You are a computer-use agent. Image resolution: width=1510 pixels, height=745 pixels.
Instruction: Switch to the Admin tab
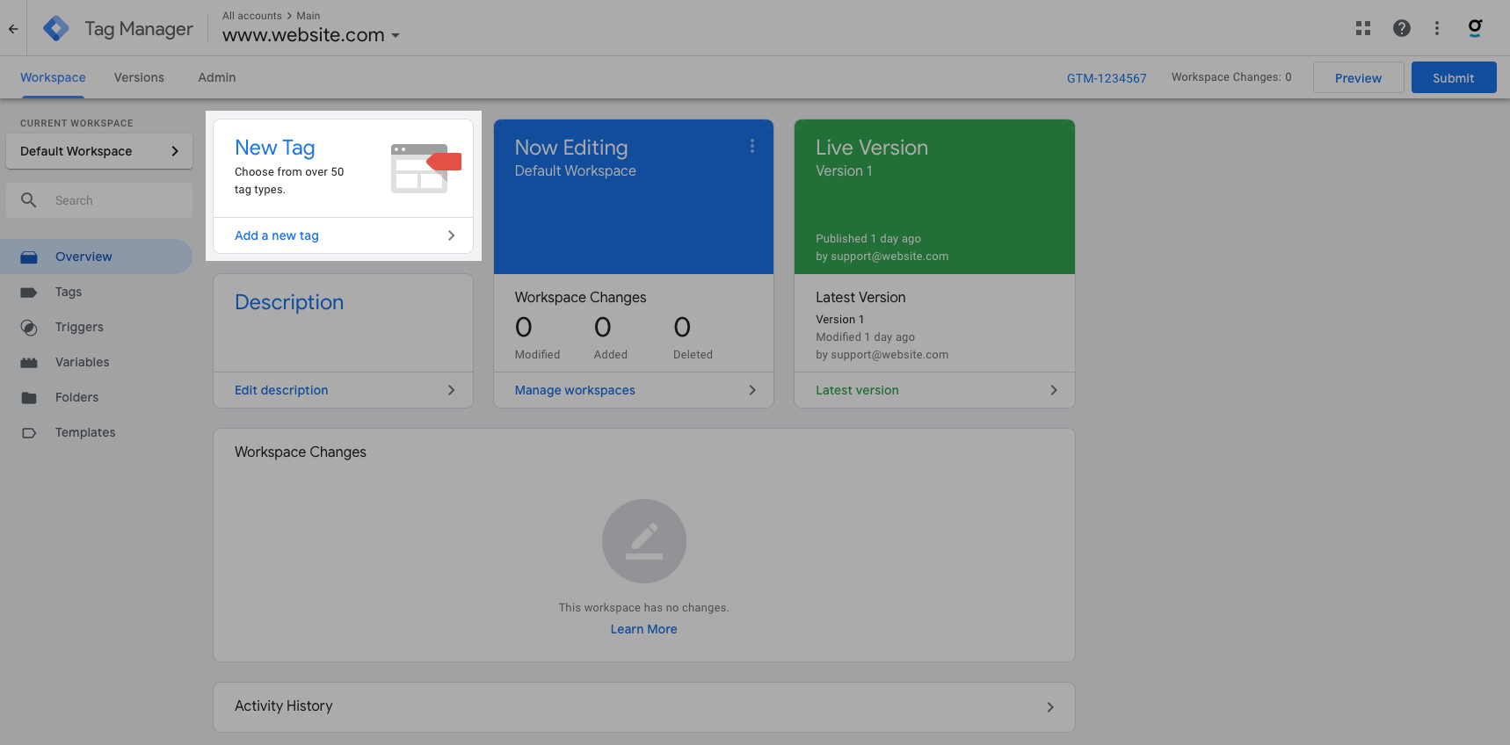(x=217, y=77)
